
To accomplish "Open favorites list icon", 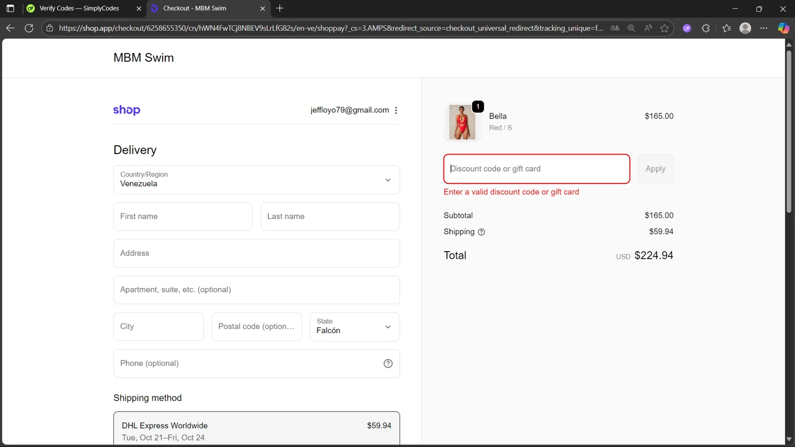I will tap(727, 28).
